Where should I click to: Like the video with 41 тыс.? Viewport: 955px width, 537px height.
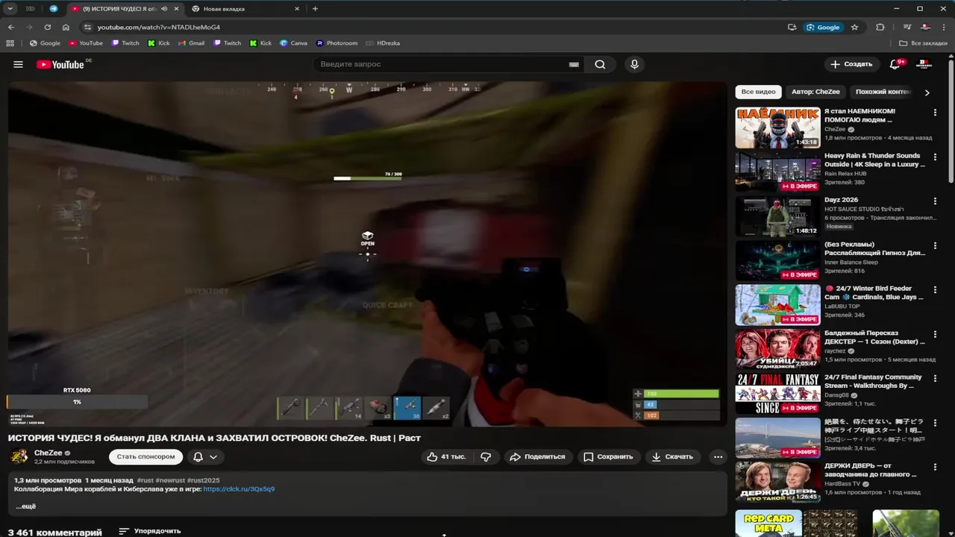click(x=447, y=456)
